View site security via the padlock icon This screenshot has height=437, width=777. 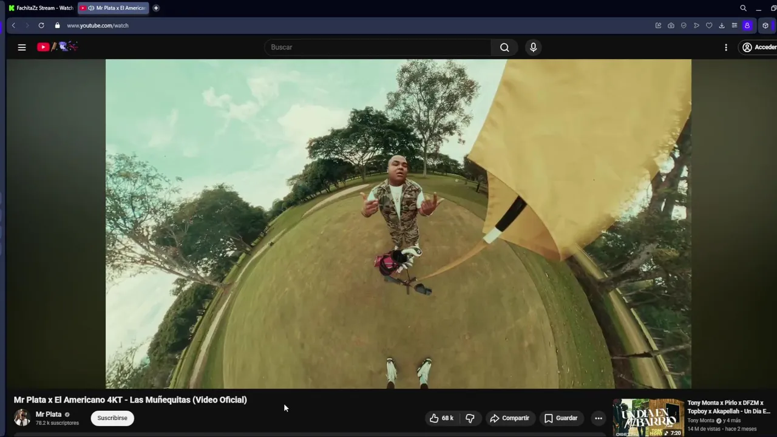[58, 25]
